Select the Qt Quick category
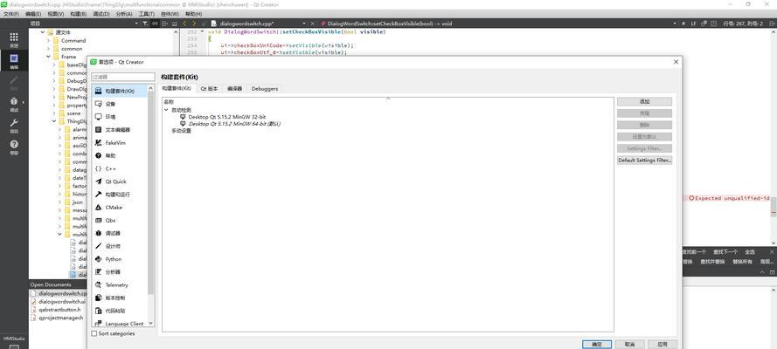The height and width of the screenshot is (349, 777). click(119, 181)
